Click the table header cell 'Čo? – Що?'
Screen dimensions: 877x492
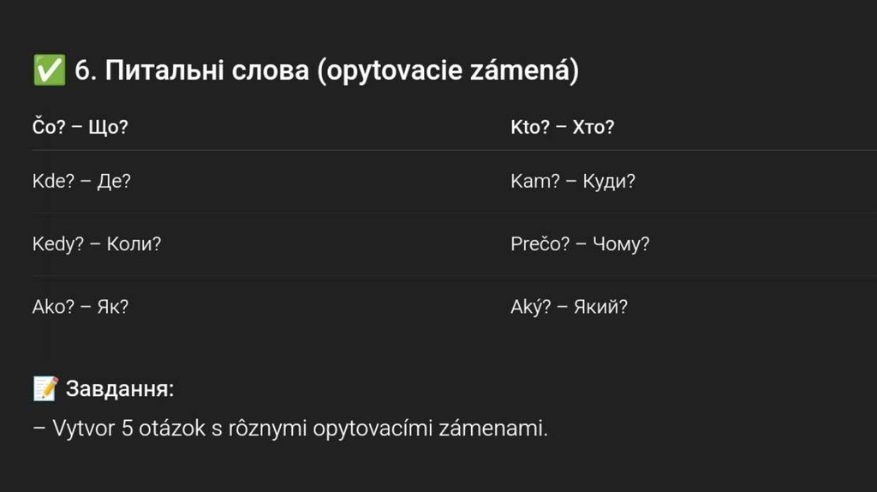pyautogui.click(x=80, y=128)
